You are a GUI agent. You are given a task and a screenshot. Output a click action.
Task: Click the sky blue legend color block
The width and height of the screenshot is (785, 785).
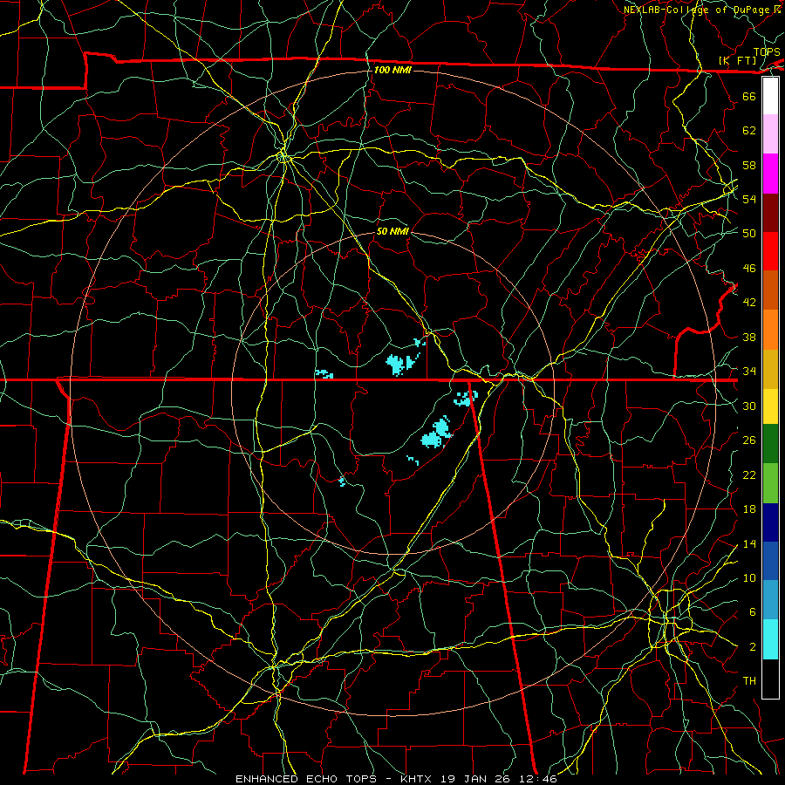coord(770,600)
